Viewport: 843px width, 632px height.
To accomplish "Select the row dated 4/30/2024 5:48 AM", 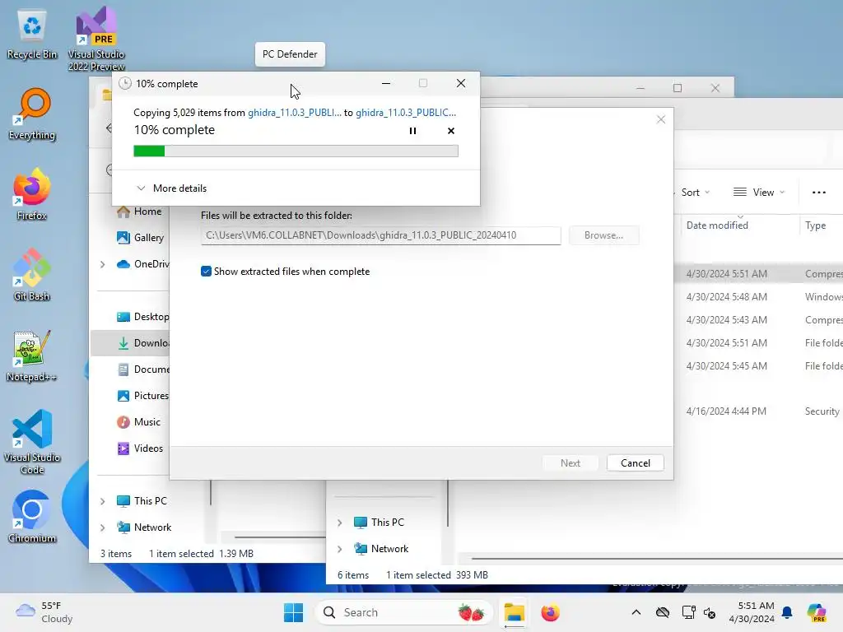I will coord(758,296).
